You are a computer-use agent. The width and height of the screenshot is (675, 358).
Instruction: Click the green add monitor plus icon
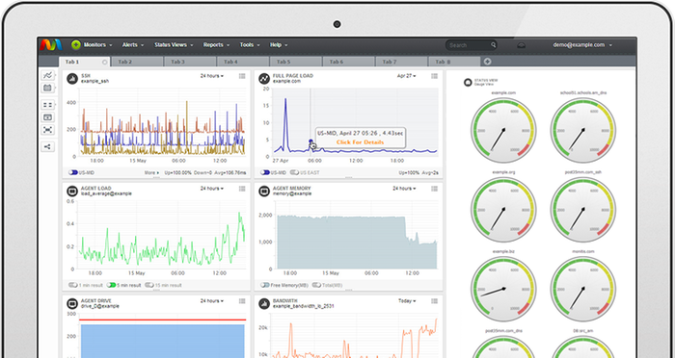76,44
